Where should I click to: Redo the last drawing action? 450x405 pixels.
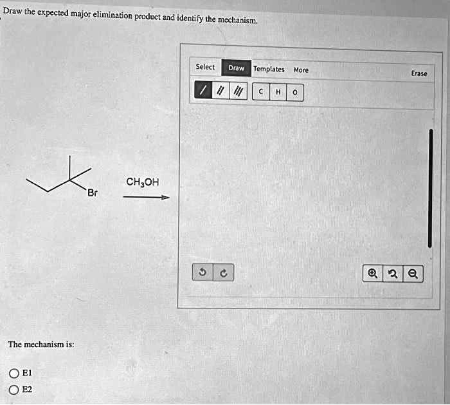coord(224,272)
